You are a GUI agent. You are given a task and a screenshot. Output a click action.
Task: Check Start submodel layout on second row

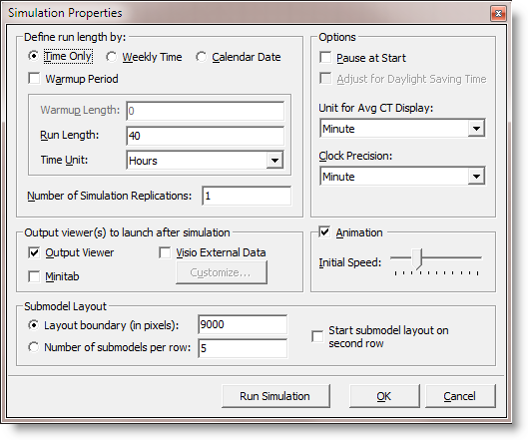[x=317, y=336]
